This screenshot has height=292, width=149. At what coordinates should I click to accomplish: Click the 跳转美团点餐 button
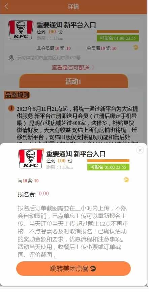pos(73,268)
